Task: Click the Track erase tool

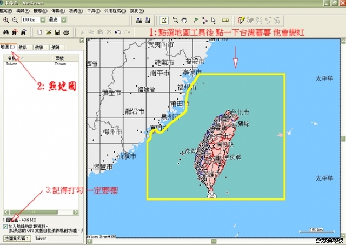Action: (250, 21)
